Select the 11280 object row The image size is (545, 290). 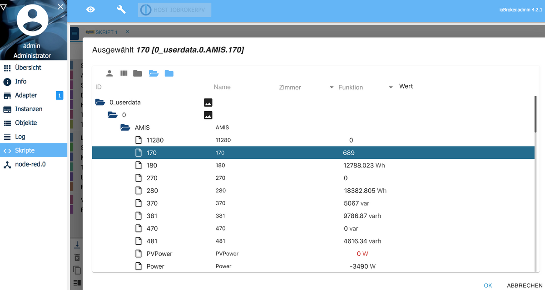coord(313,140)
